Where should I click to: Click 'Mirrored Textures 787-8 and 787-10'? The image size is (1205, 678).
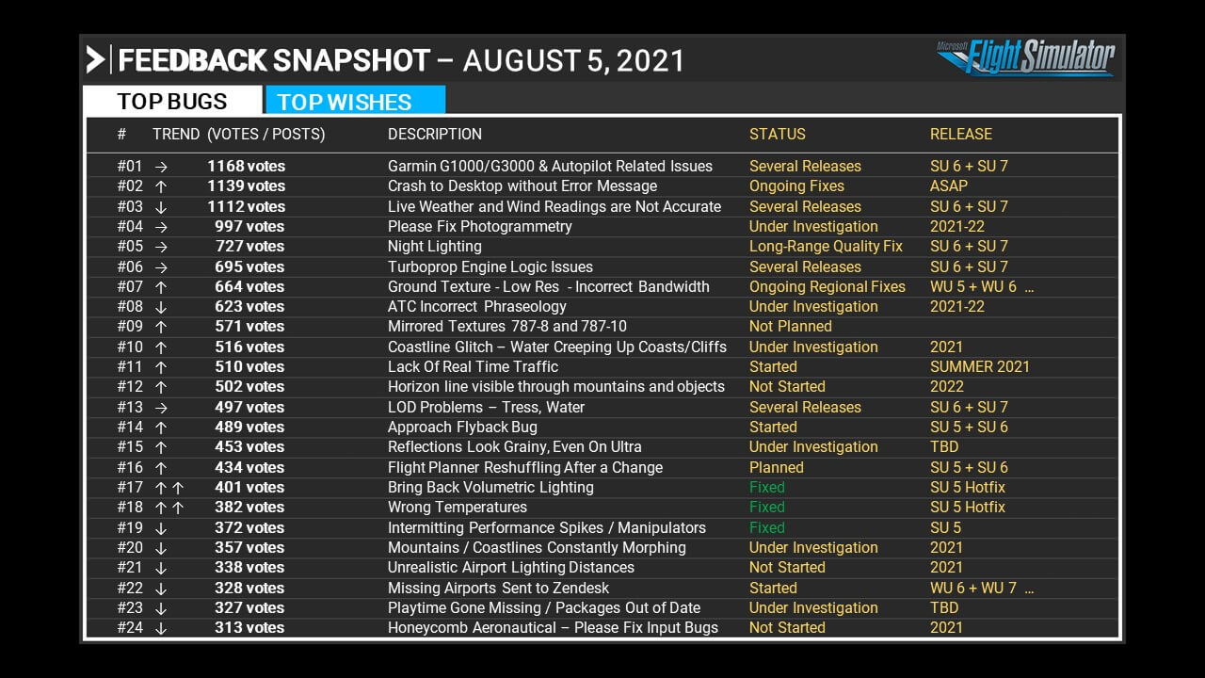(x=507, y=327)
